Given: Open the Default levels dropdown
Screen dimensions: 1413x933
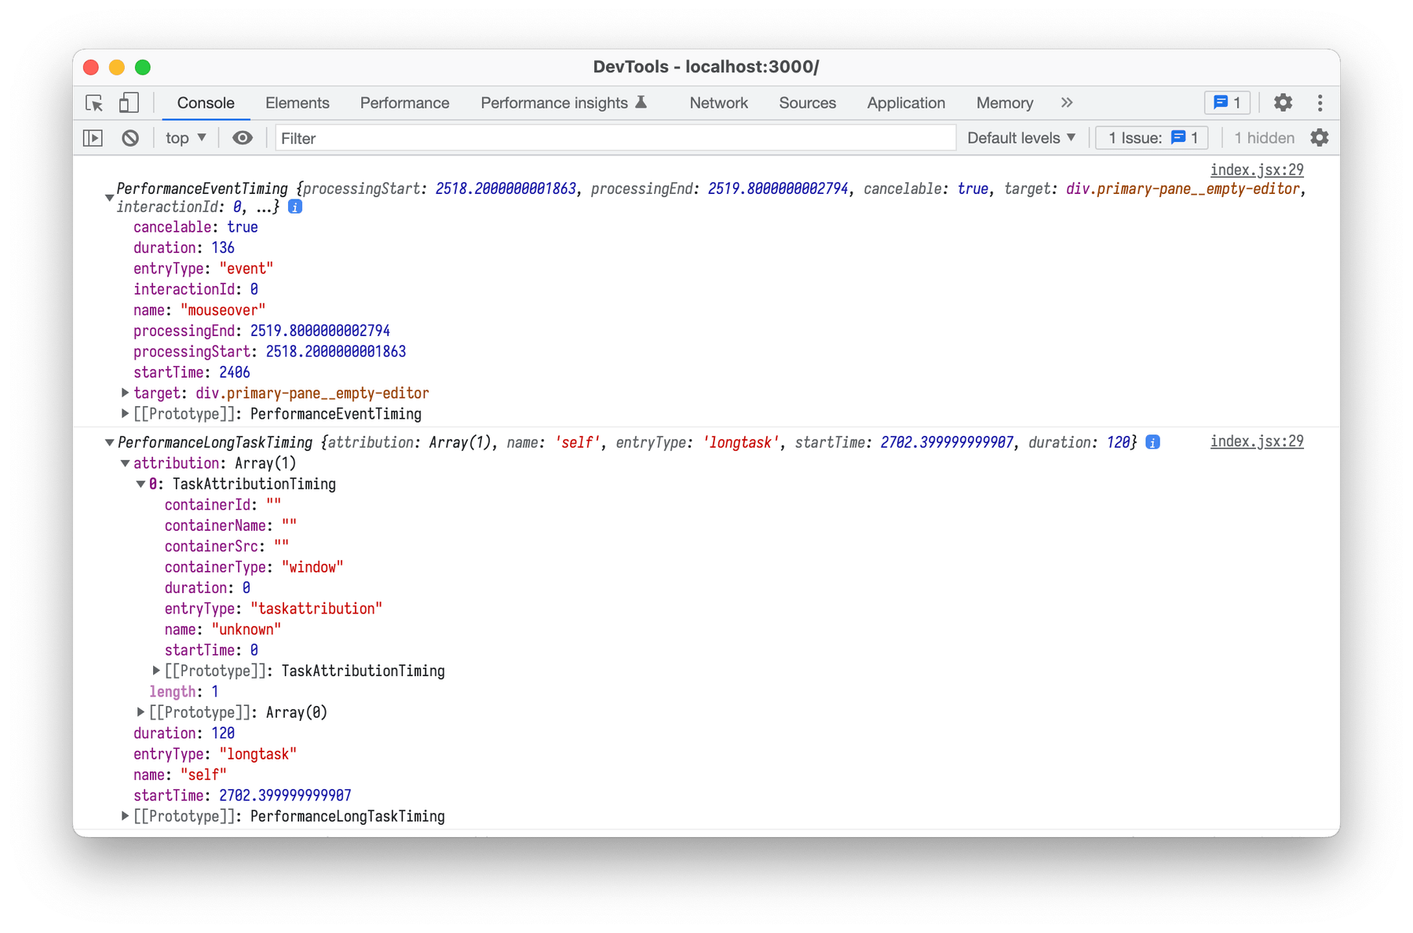Looking at the screenshot, I should coord(1020,137).
